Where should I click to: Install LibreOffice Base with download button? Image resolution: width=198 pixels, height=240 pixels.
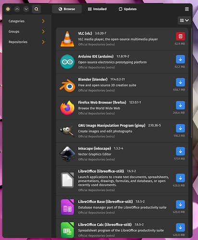tap(180, 204)
